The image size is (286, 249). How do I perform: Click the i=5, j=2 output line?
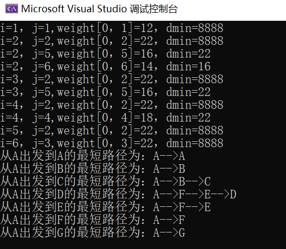point(112,131)
